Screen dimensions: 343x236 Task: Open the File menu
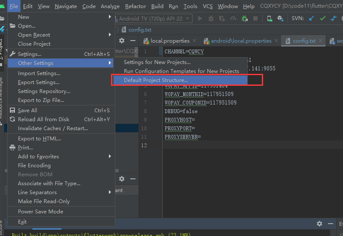click(14, 6)
